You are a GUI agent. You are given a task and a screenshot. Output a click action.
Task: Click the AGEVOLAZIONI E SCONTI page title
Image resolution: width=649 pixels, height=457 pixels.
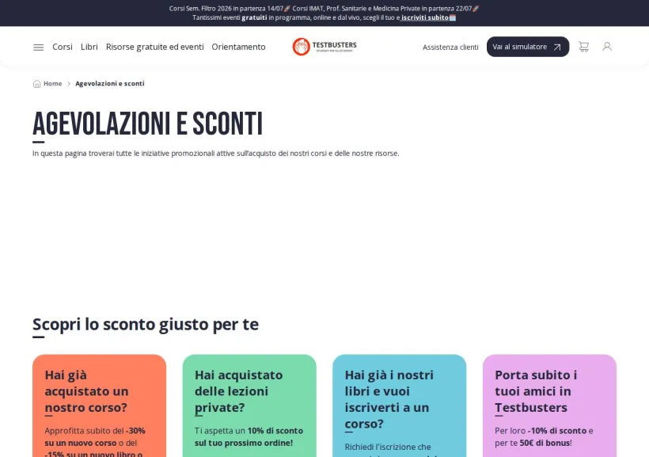(148, 124)
